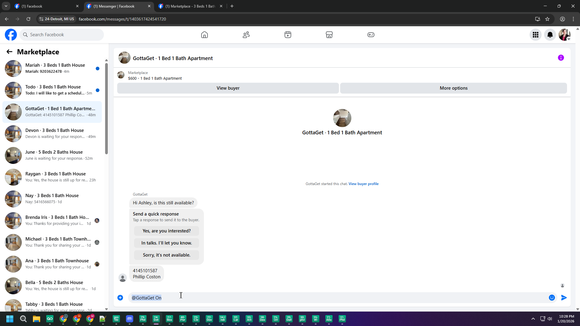
Task: Click the back arrow beside Marketplace
Action: (9, 52)
